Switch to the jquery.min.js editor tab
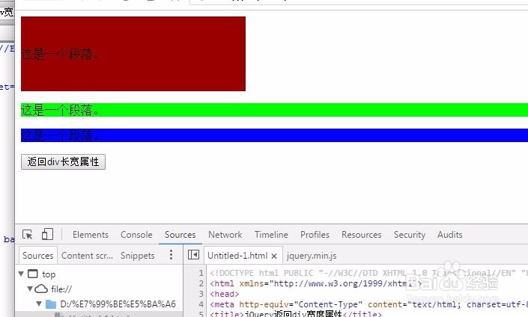Image resolution: width=528 pixels, height=317 pixels. (312, 256)
